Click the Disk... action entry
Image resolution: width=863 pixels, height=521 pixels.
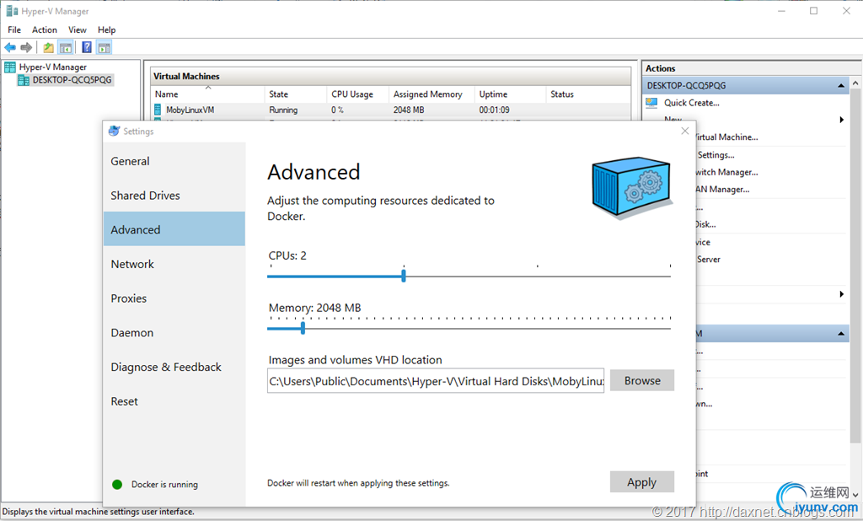[x=705, y=224]
